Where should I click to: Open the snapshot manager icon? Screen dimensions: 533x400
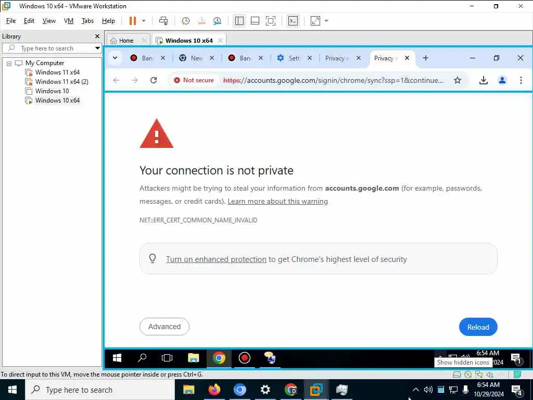[x=217, y=21]
